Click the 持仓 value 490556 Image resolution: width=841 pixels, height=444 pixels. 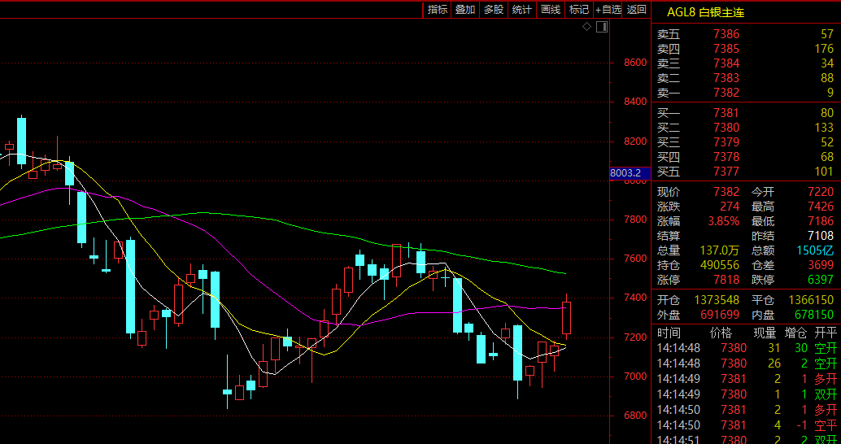click(x=719, y=265)
